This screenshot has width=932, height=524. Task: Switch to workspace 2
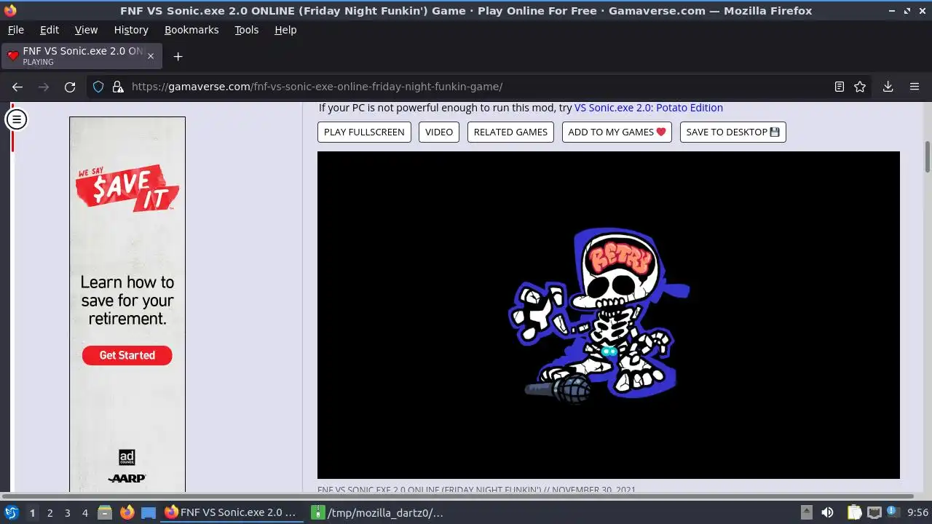point(50,512)
